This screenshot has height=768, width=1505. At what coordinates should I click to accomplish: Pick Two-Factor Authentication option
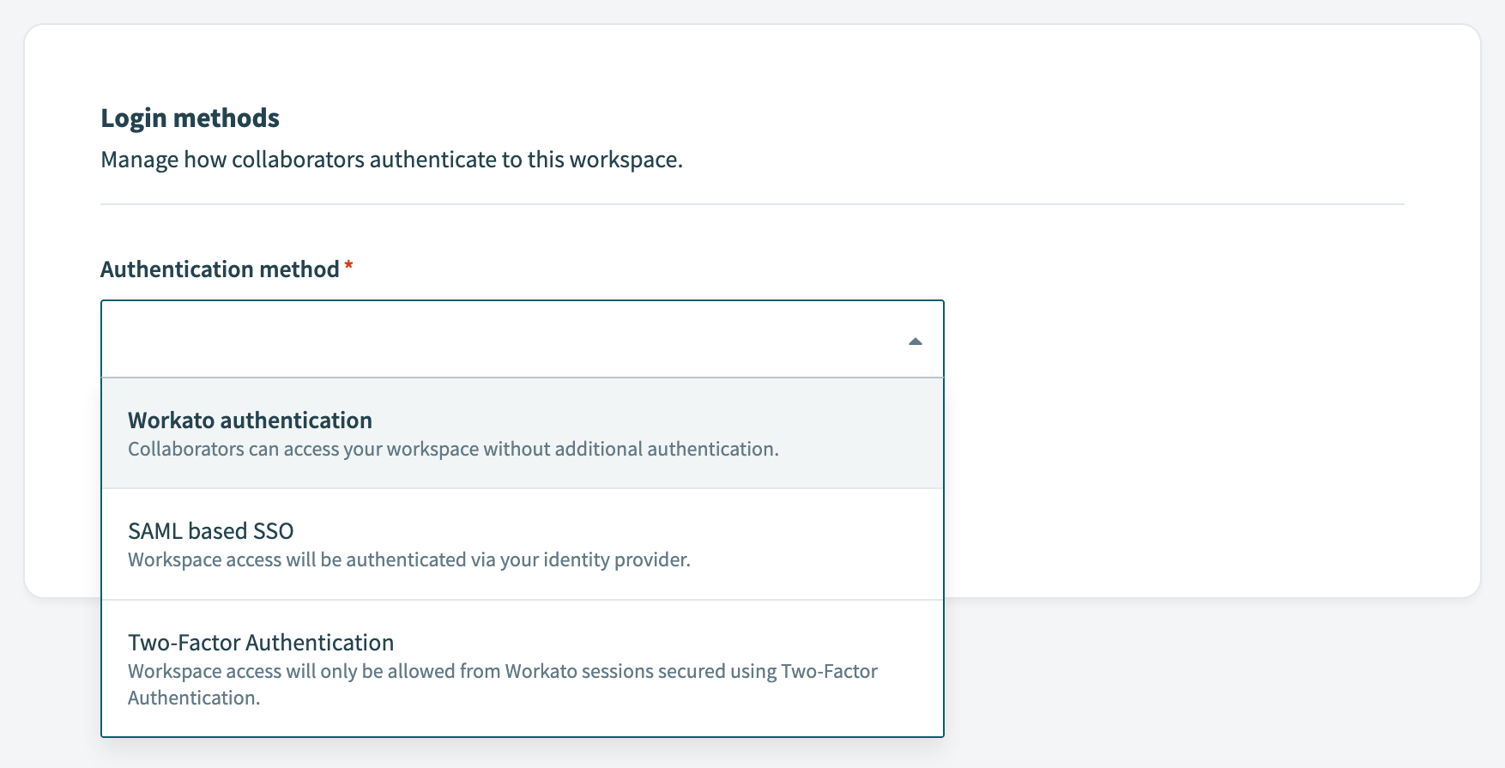(523, 668)
